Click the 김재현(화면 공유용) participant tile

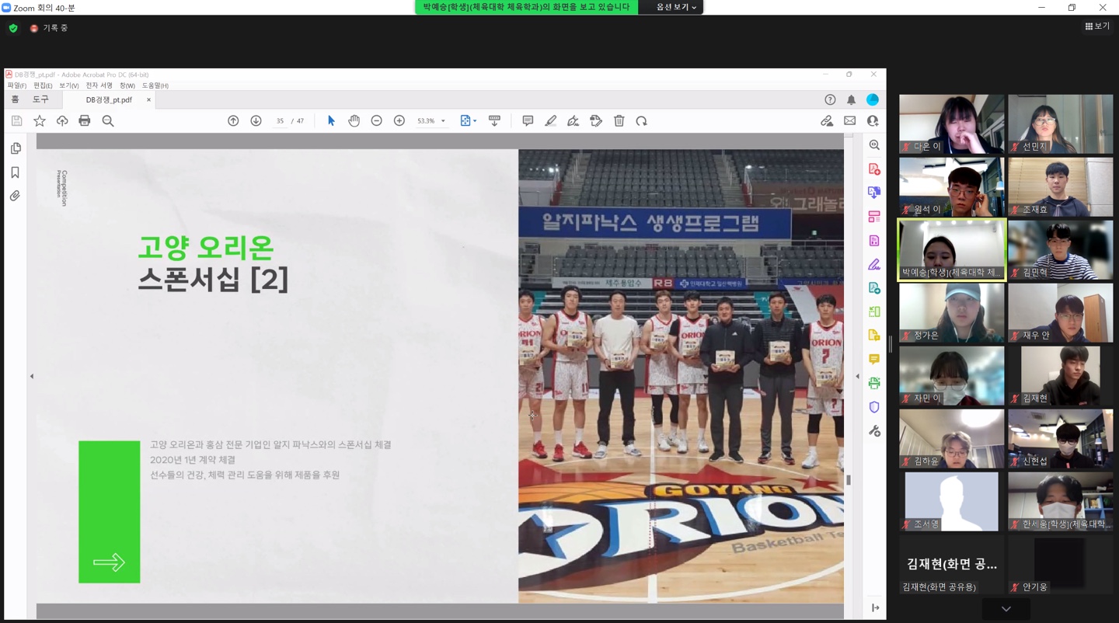[x=952, y=565]
